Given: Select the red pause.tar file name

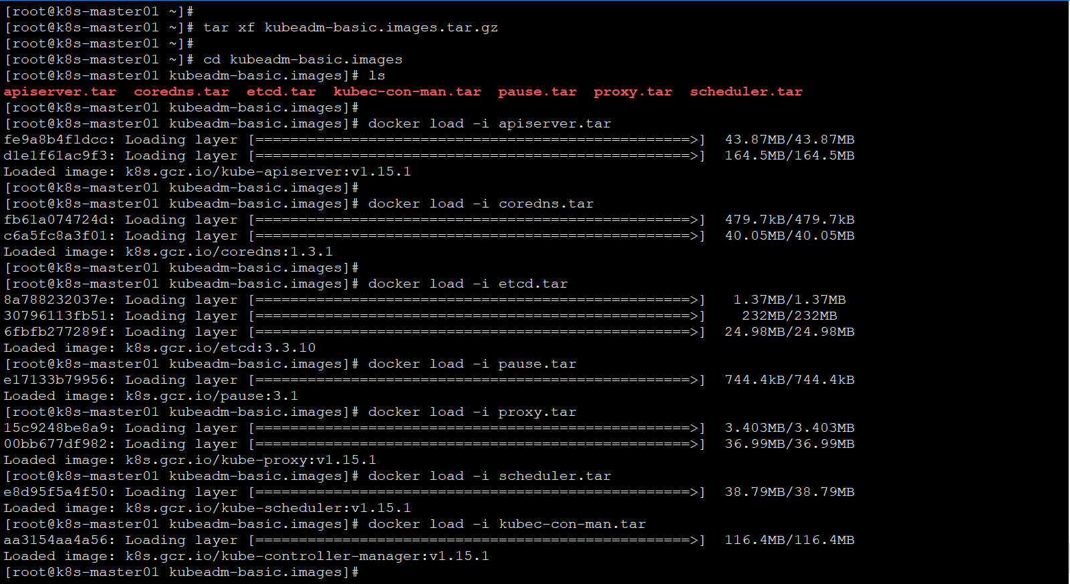Looking at the screenshot, I should coord(537,91).
